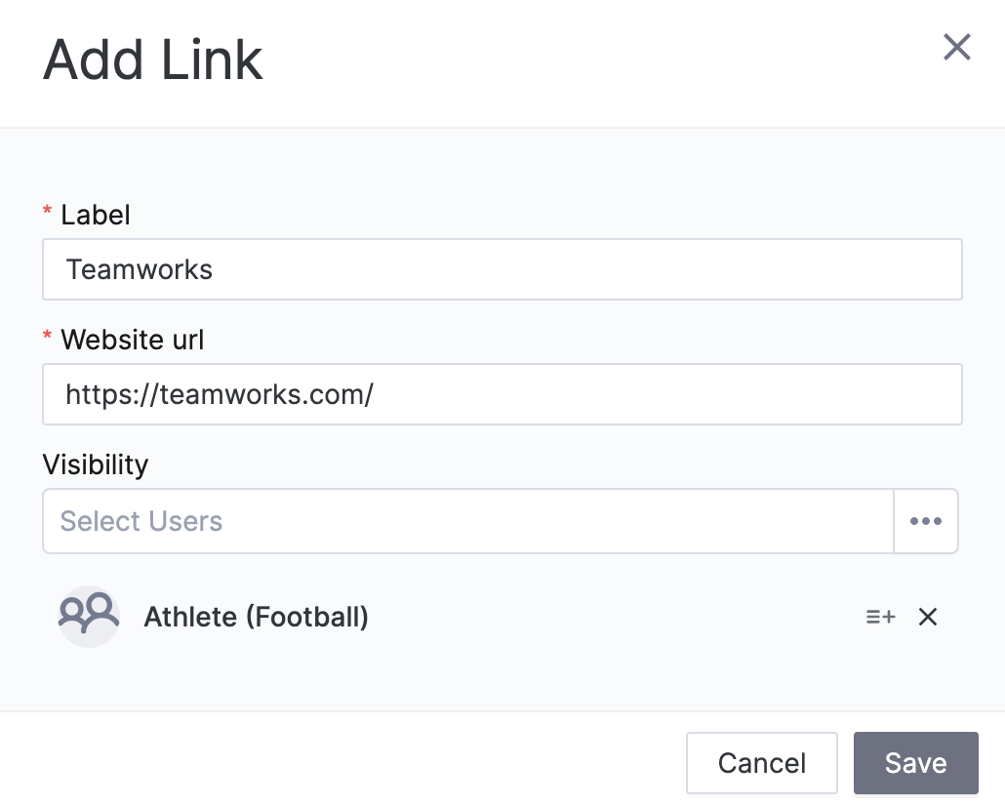Remove Athlete (Football) from visibility list

click(928, 617)
